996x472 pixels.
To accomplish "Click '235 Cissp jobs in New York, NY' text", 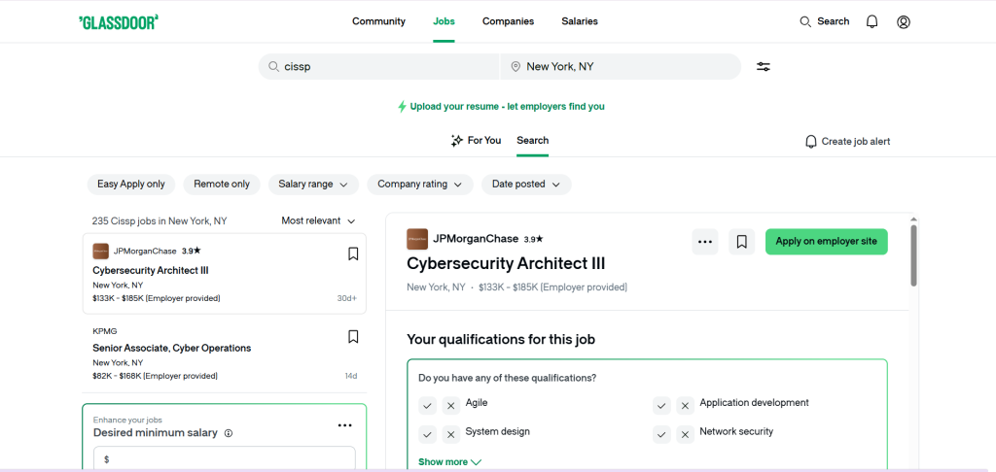I will (160, 221).
